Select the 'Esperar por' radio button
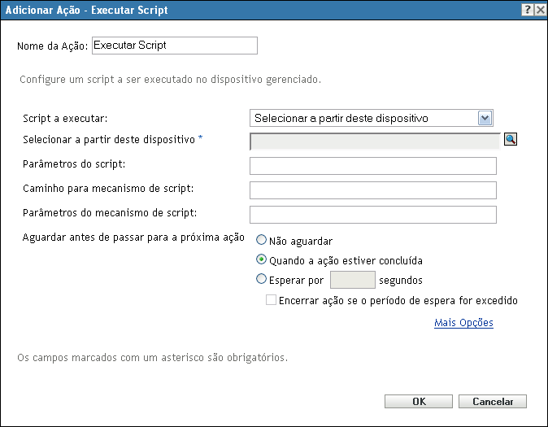 point(262,280)
